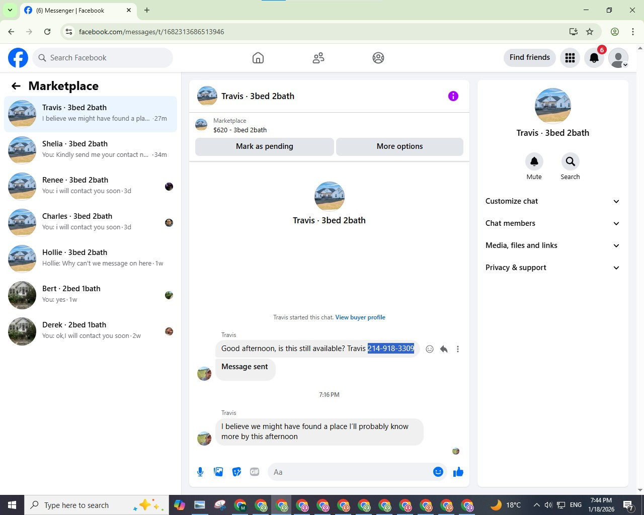Click the large house photo in right panel
The image size is (644, 515).
click(x=553, y=106)
